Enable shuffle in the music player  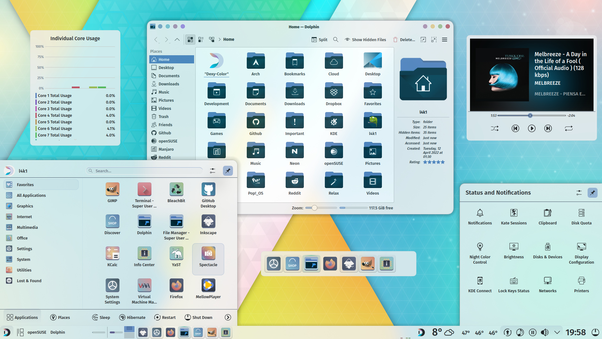click(495, 128)
